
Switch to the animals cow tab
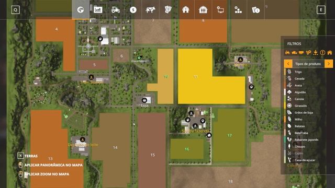coord(150,10)
